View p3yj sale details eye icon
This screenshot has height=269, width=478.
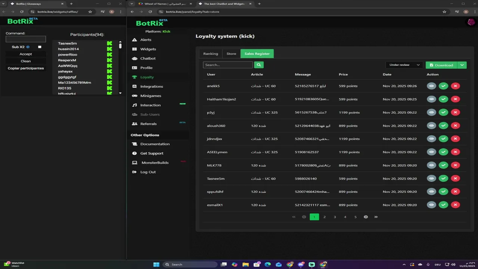(431, 112)
